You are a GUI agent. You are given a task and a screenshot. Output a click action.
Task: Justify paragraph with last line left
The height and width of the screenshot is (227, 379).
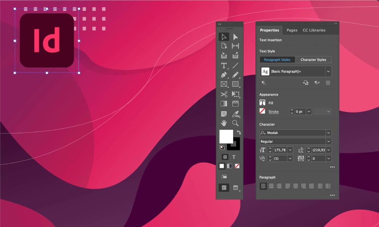tap(287, 186)
